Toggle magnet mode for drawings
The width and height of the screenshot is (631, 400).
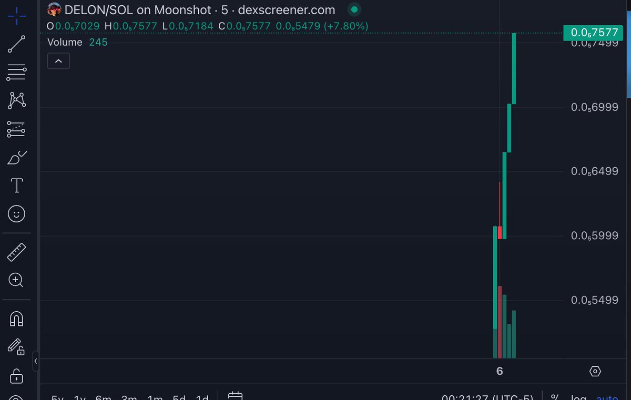point(16,319)
